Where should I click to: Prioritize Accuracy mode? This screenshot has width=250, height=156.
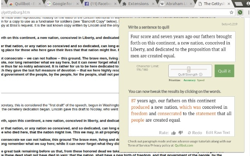(x=189, y=80)
